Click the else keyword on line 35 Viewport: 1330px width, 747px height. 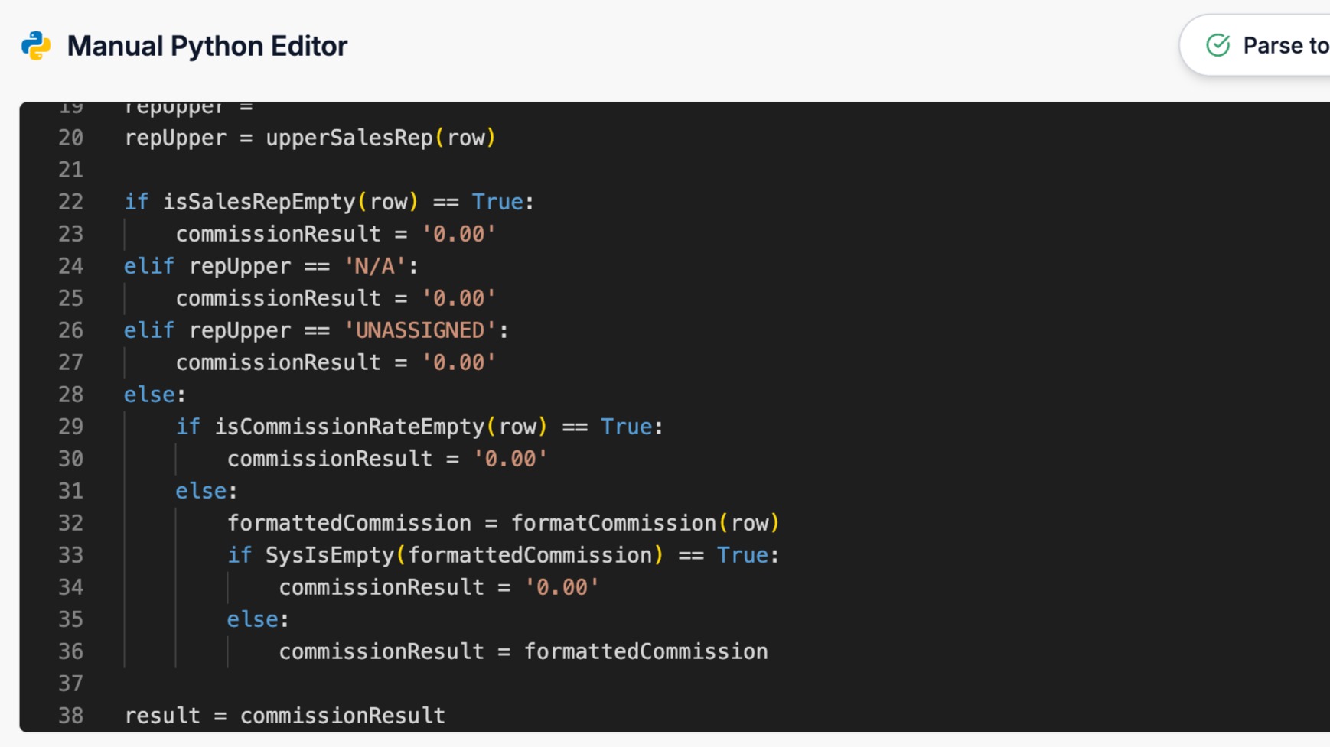(x=253, y=619)
